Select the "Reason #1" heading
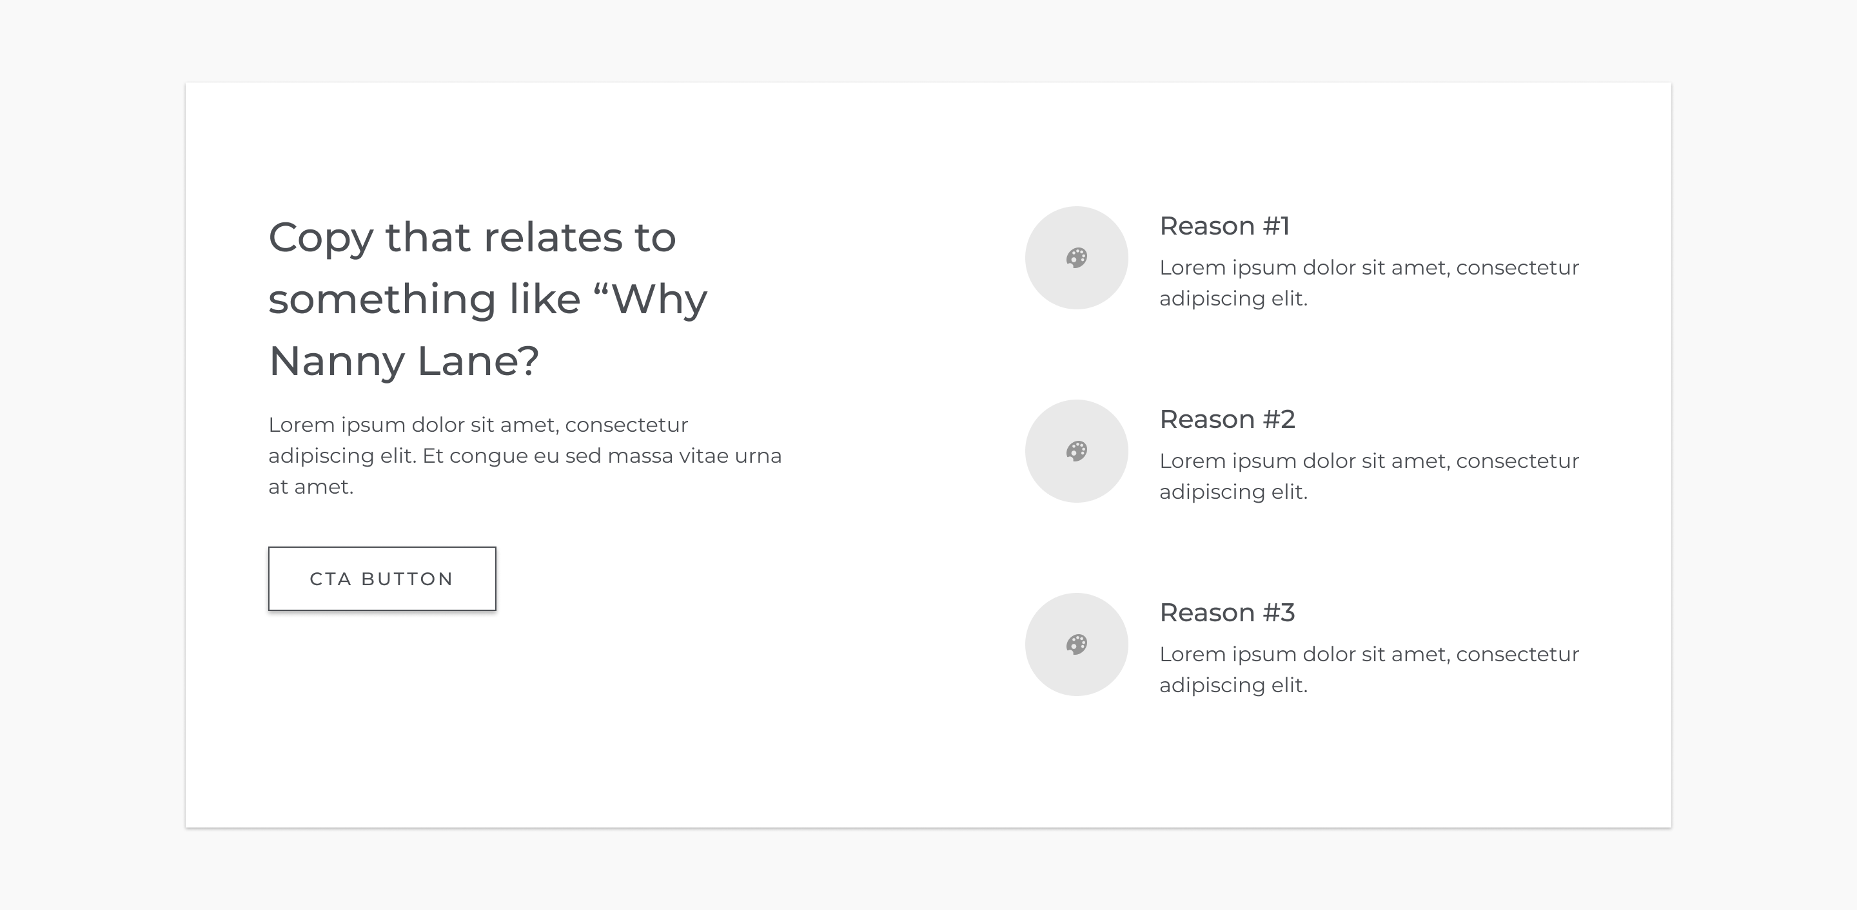 coord(1224,226)
